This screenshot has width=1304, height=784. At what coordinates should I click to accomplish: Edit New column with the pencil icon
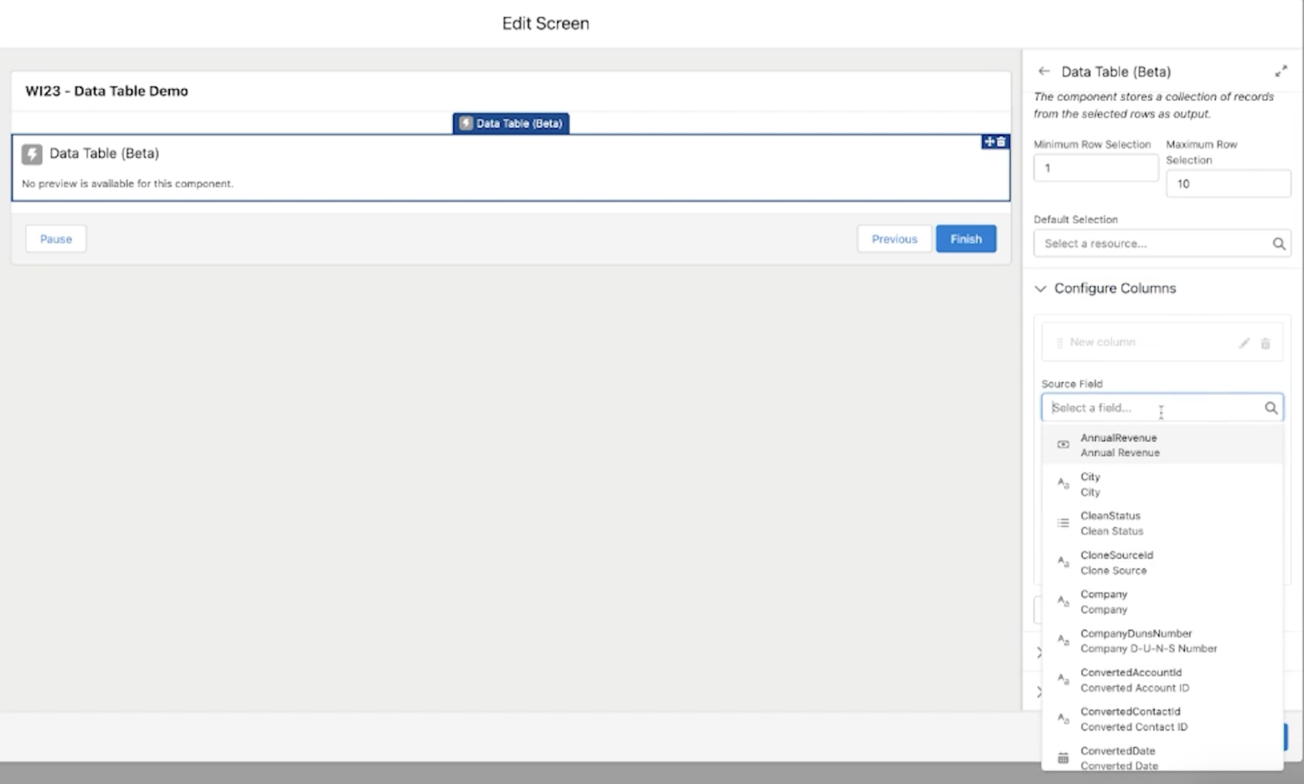coord(1244,343)
